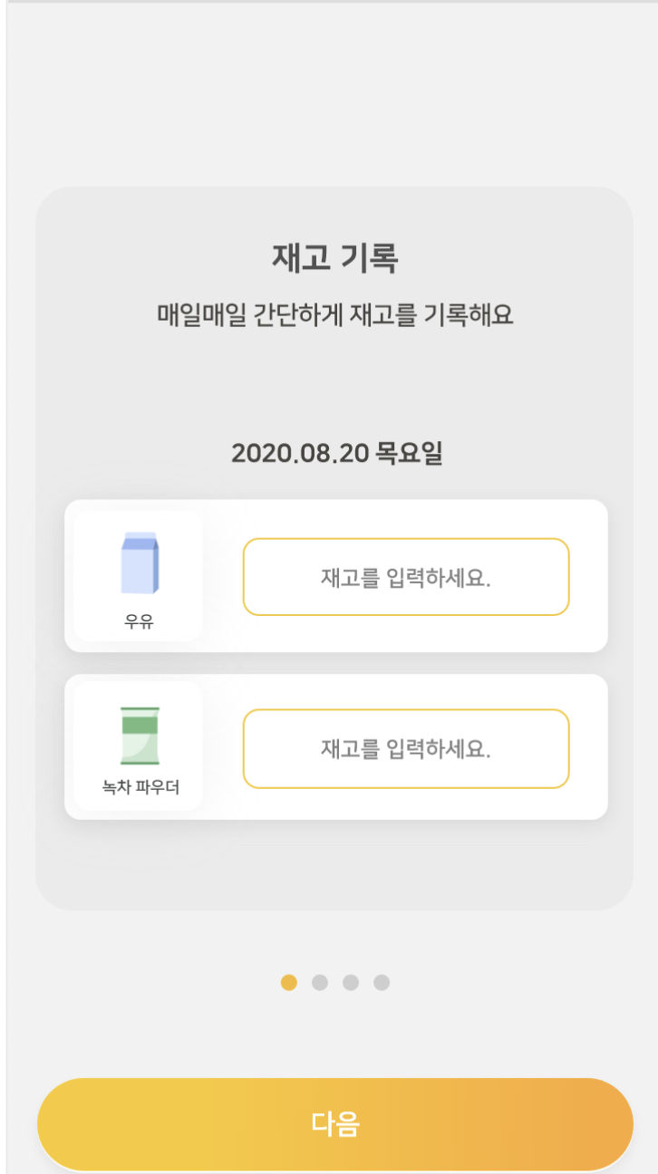Tap the 2020.08.20 date text
The height and width of the screenshot is (1174, 658).
pos(299,453)
